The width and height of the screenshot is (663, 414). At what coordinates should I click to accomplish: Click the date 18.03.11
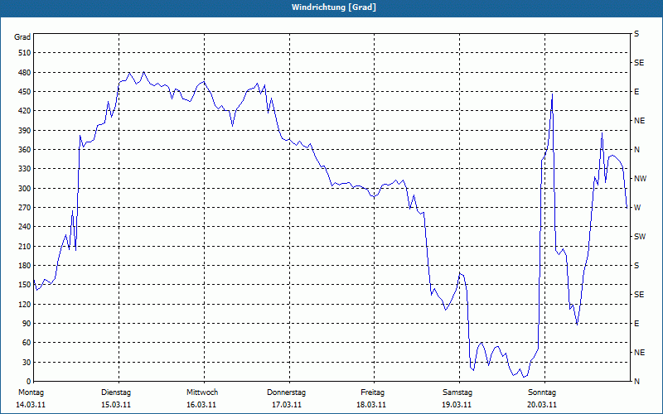point(371,405)
